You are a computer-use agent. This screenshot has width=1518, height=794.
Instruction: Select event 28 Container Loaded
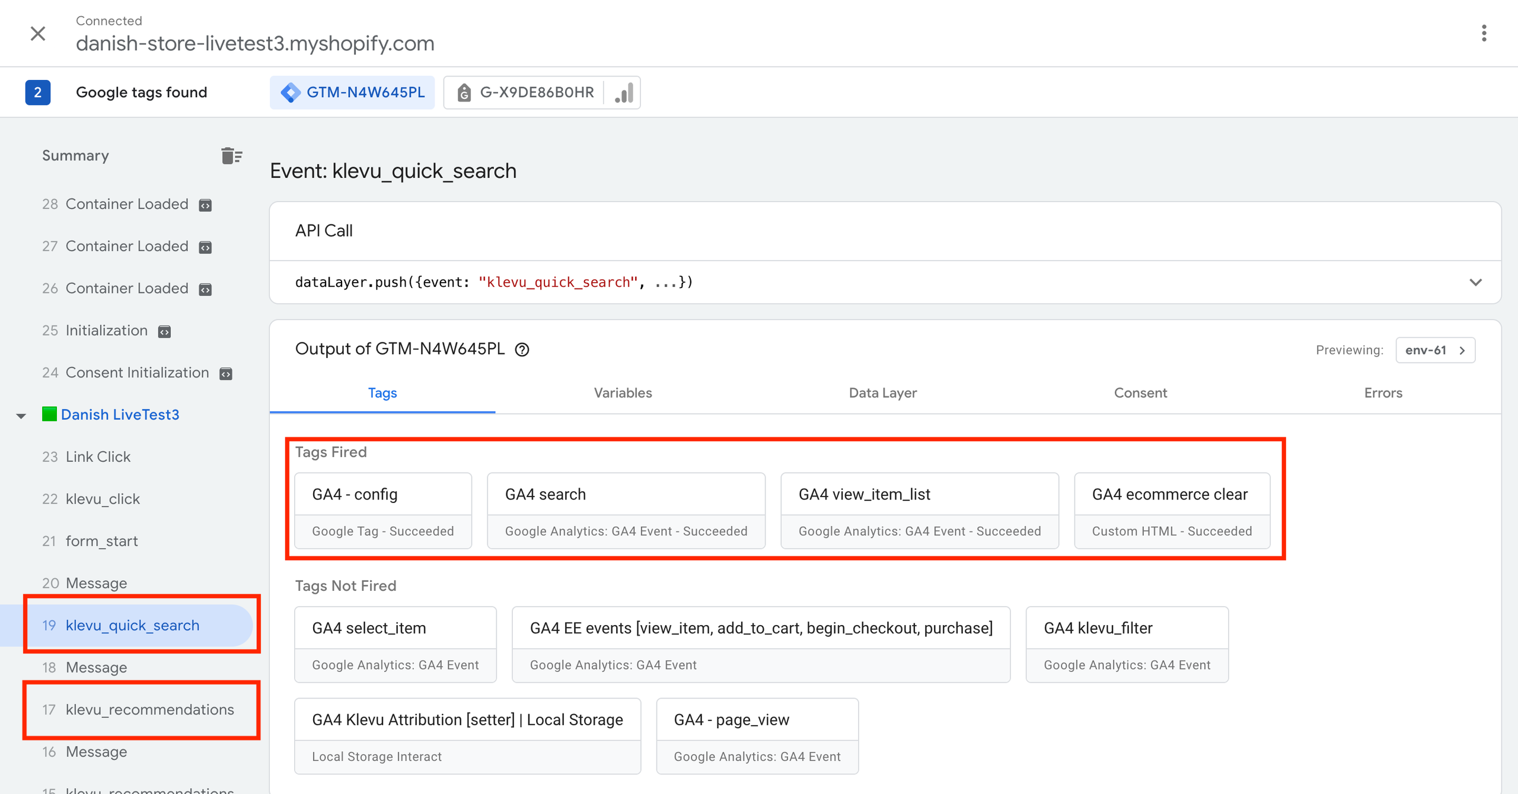[x=115, y=204]
